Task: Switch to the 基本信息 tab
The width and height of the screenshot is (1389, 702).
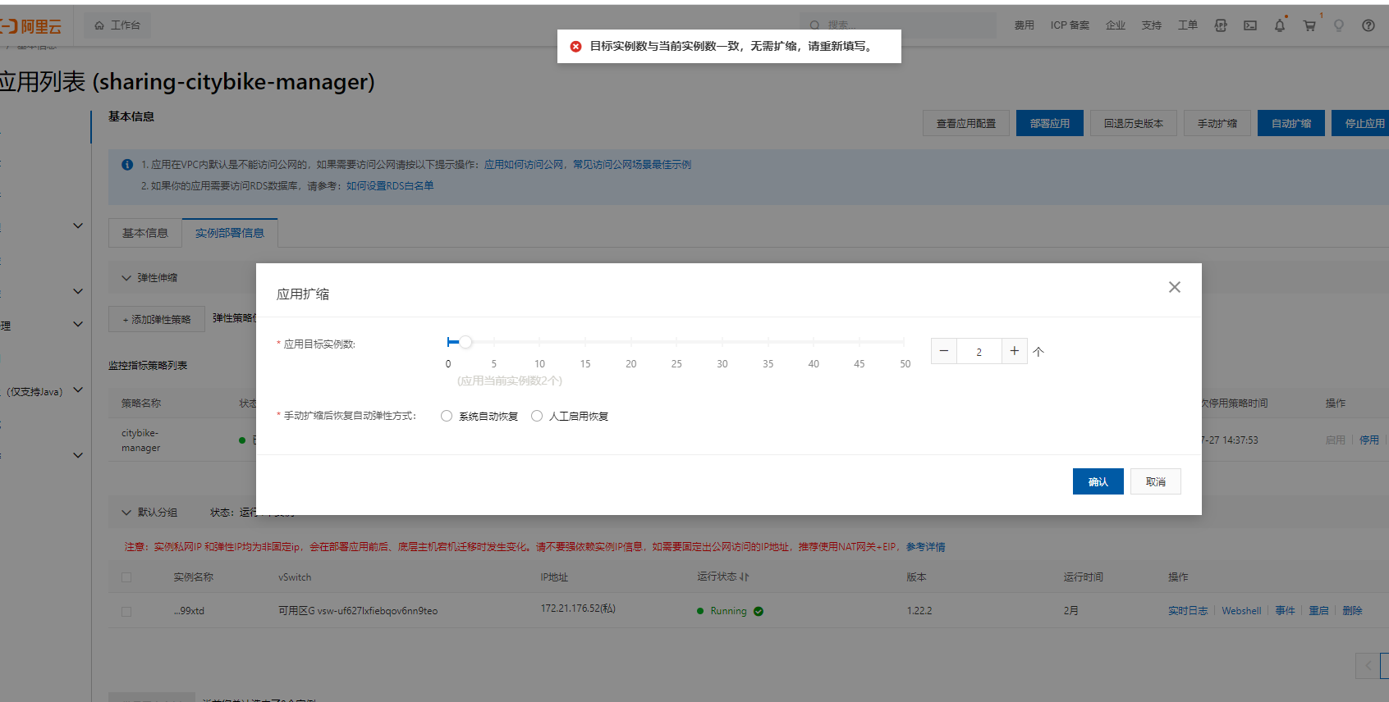Action: click(x=145, y=233)
